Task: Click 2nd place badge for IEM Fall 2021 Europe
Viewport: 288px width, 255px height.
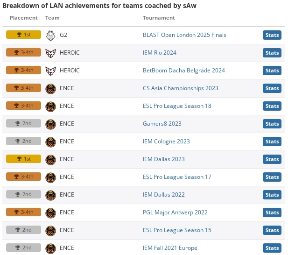Action: [23, 248]
